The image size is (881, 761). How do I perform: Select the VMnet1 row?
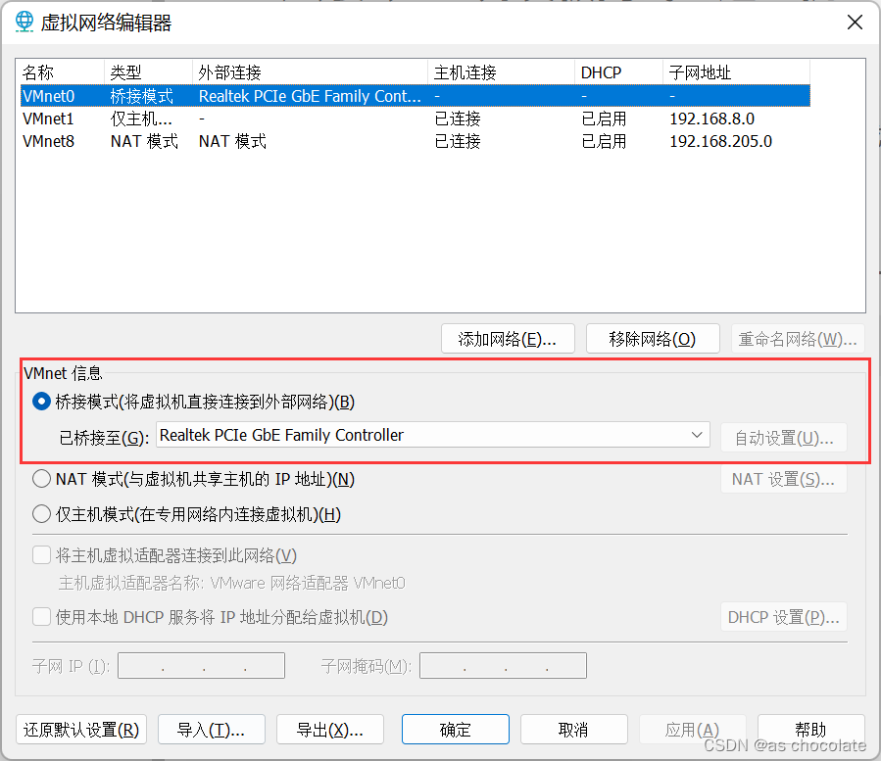click(x=416, y=119)
